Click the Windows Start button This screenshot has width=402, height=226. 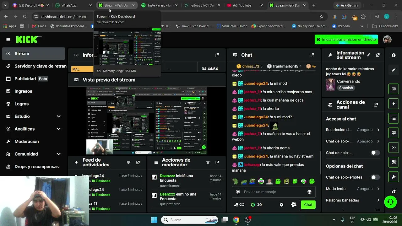[x=154, y=220]
